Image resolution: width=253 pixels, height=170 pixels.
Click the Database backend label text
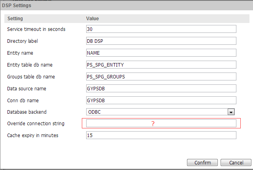point(26,112)
